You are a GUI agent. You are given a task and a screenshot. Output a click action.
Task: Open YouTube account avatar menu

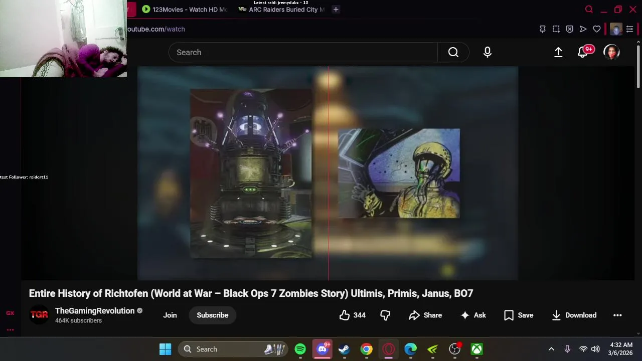(x=611, y=52)
